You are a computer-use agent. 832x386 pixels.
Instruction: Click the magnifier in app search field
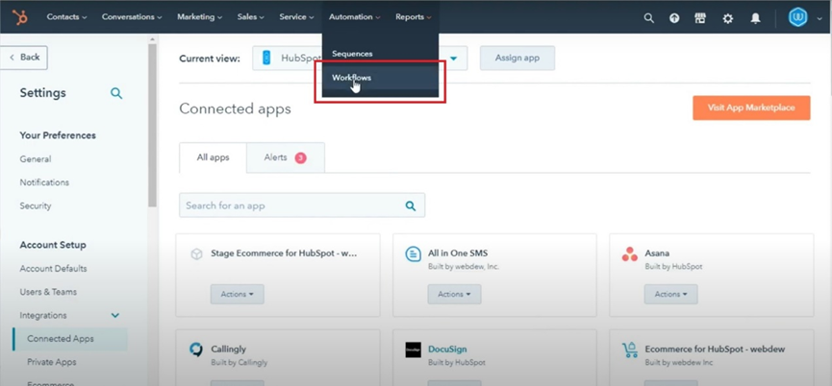point(410,206)
